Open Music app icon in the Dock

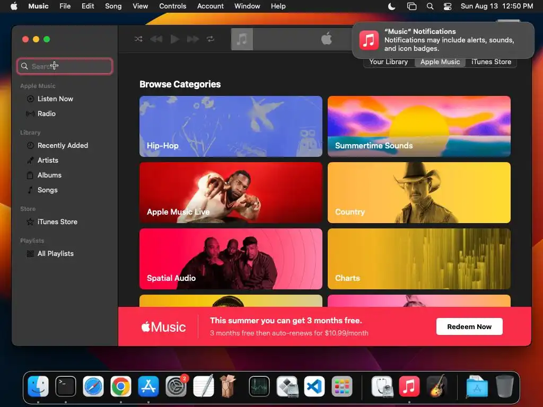click(409, 386)
